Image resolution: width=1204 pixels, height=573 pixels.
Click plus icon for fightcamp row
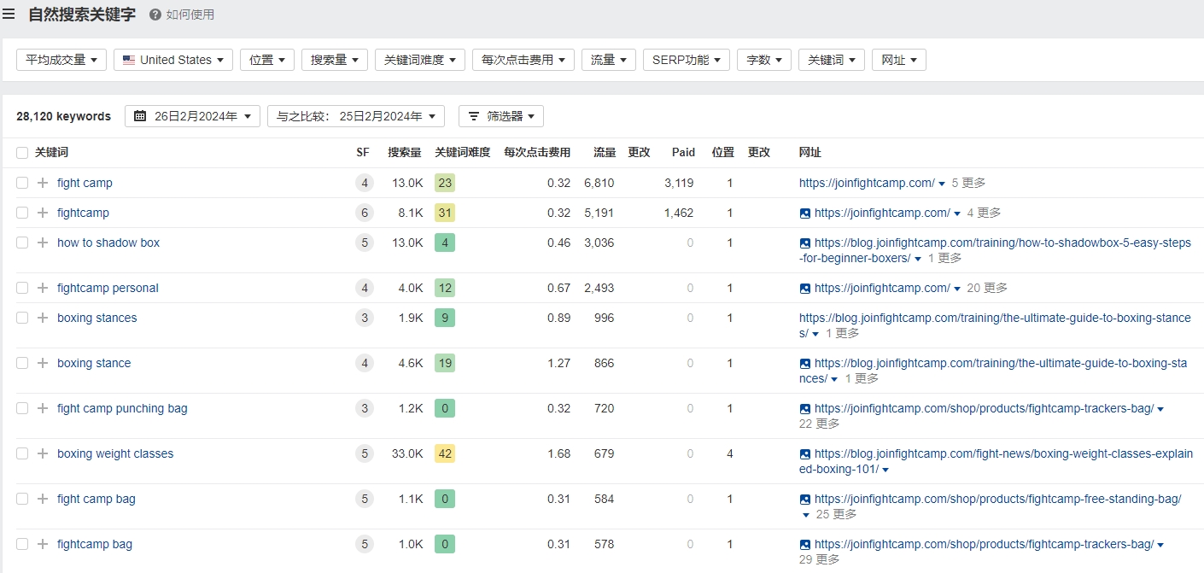tap(43, 213)
